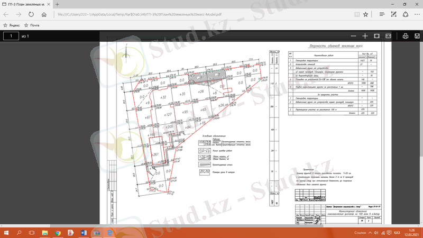The height and width of the screenshot is (238, 423).
Task: Open Edge More options (three dots)
Action: pos(417,14)
